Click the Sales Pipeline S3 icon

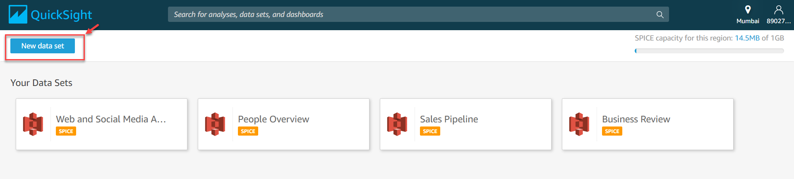coord(397,124)
